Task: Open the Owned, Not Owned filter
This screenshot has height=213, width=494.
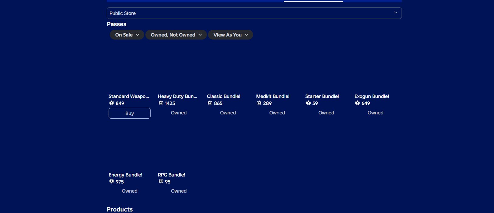Action: coord(176,35)
